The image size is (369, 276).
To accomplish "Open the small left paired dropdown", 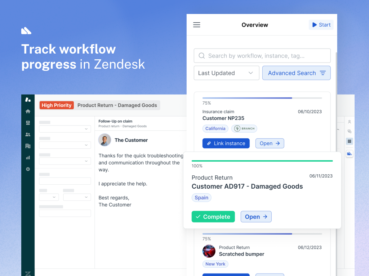I will point(49,197).
